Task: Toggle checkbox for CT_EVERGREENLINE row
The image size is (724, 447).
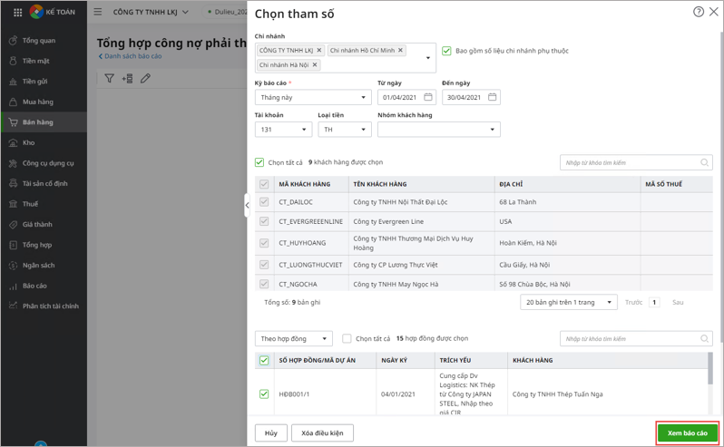Action: tap(264, 221)
